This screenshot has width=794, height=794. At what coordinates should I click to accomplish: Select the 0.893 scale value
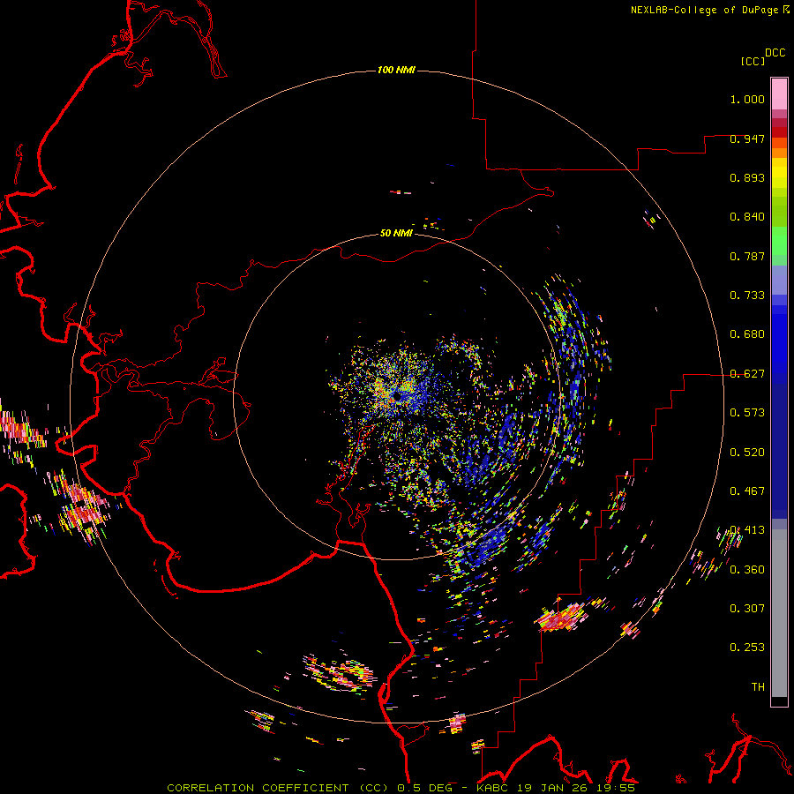coord(747,177)
